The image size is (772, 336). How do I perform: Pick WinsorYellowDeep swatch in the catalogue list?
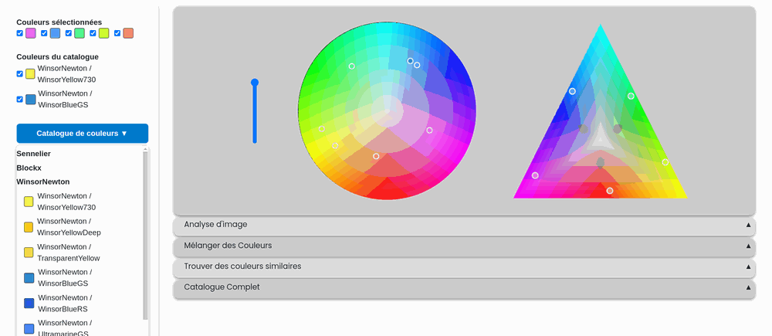(x=29, y=227)
